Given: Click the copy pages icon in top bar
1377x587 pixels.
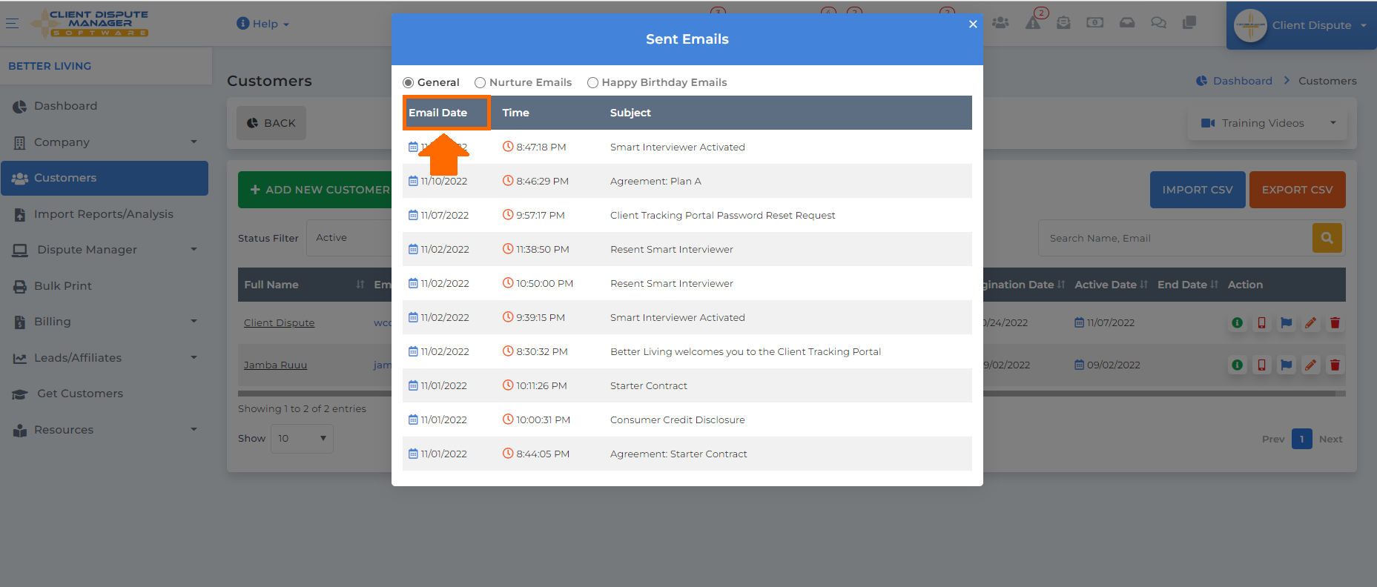Looking at the screenshot, I should tap(1189, 23).
